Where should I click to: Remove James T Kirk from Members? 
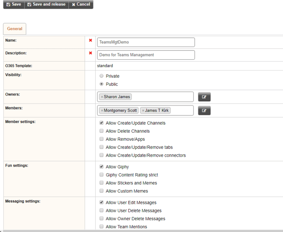[x=143, y=111]
